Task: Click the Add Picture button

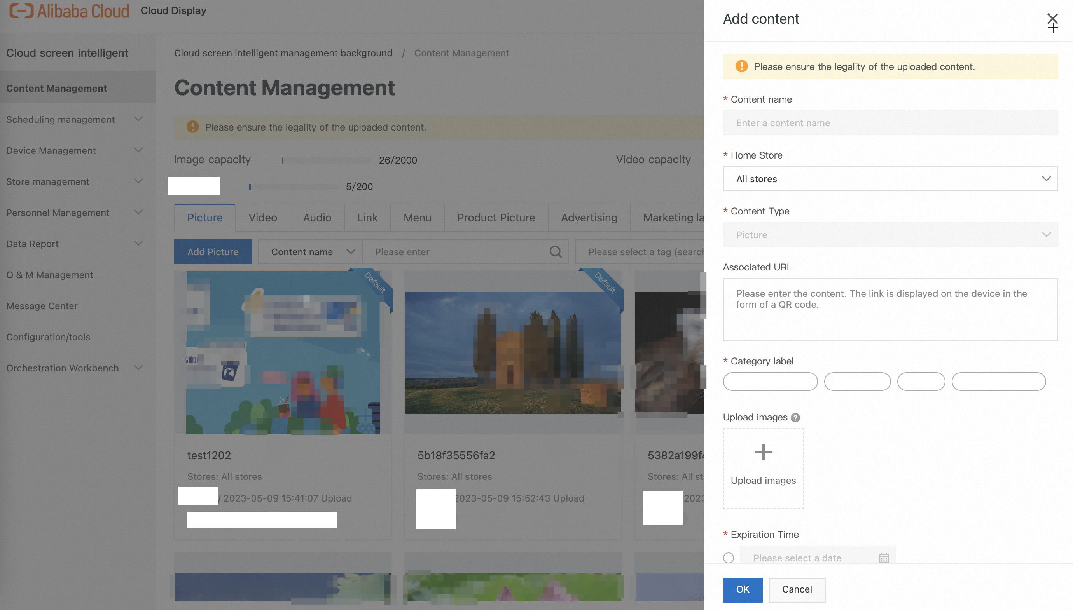Action: (x=213, y=252)
